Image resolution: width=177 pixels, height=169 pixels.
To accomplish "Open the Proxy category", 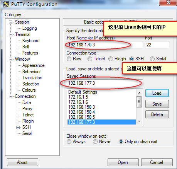I will (27, 109).
